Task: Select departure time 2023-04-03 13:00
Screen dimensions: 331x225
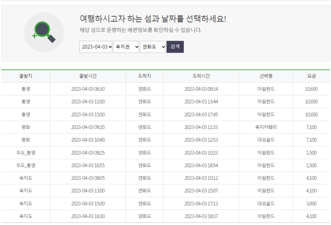Action: [88, 191]
